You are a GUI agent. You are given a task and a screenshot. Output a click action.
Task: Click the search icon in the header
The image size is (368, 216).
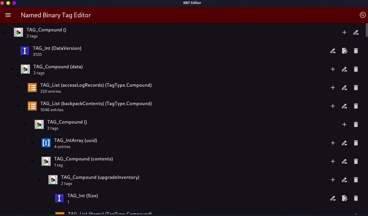click(x=363, y=15)
